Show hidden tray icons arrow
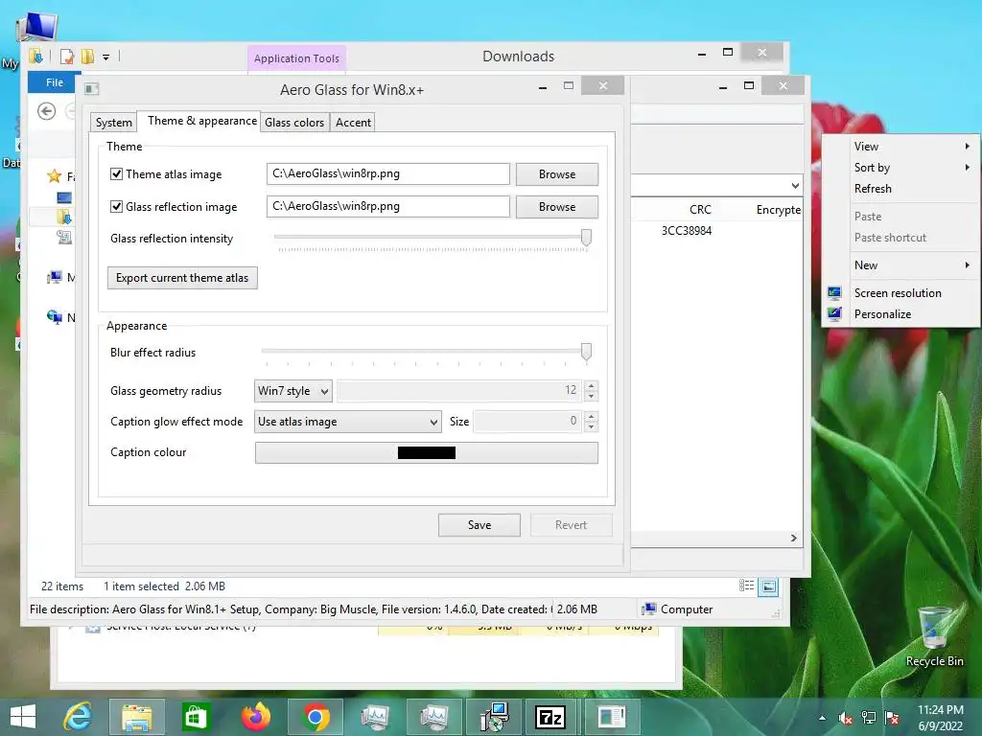The height and width of the screenshot is (736, 982). (x=822, y=719)
